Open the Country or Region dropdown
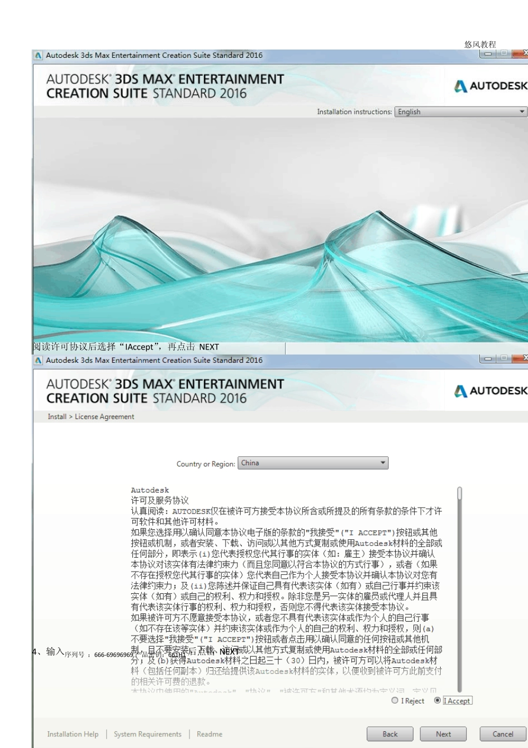 313,463
